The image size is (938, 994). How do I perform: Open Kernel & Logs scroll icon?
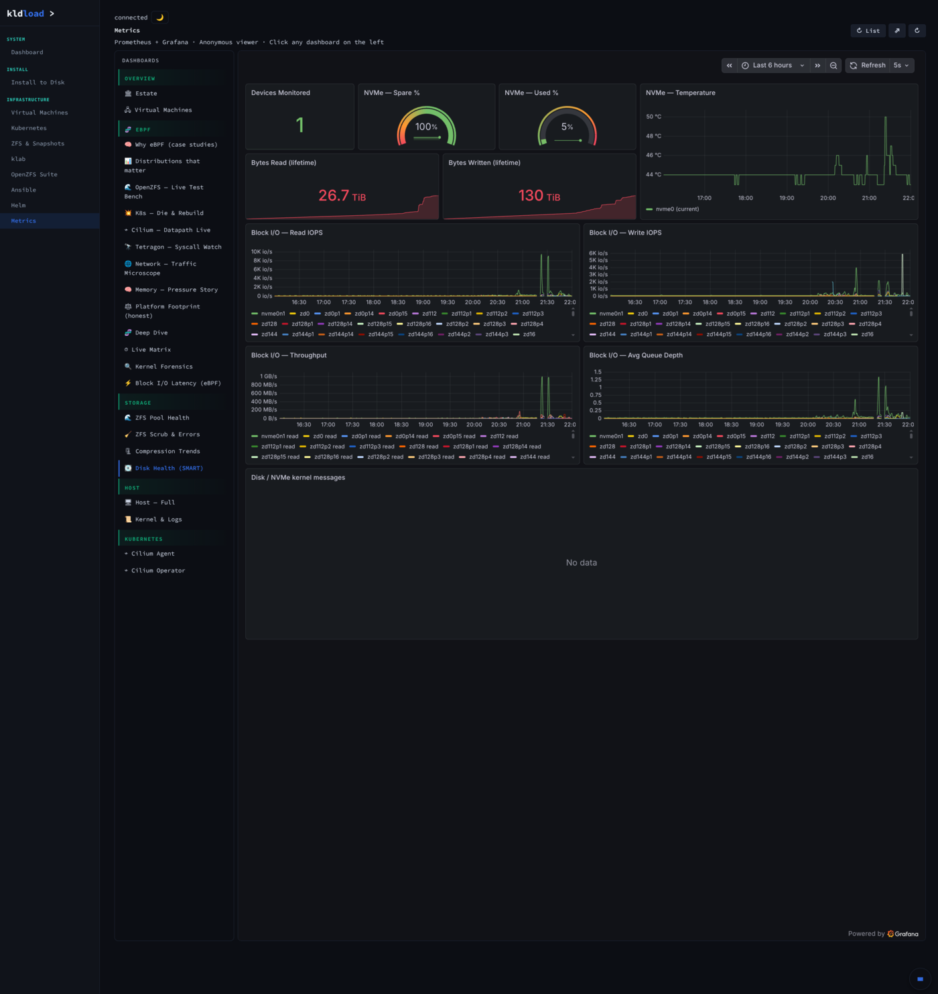pos(128,519)
